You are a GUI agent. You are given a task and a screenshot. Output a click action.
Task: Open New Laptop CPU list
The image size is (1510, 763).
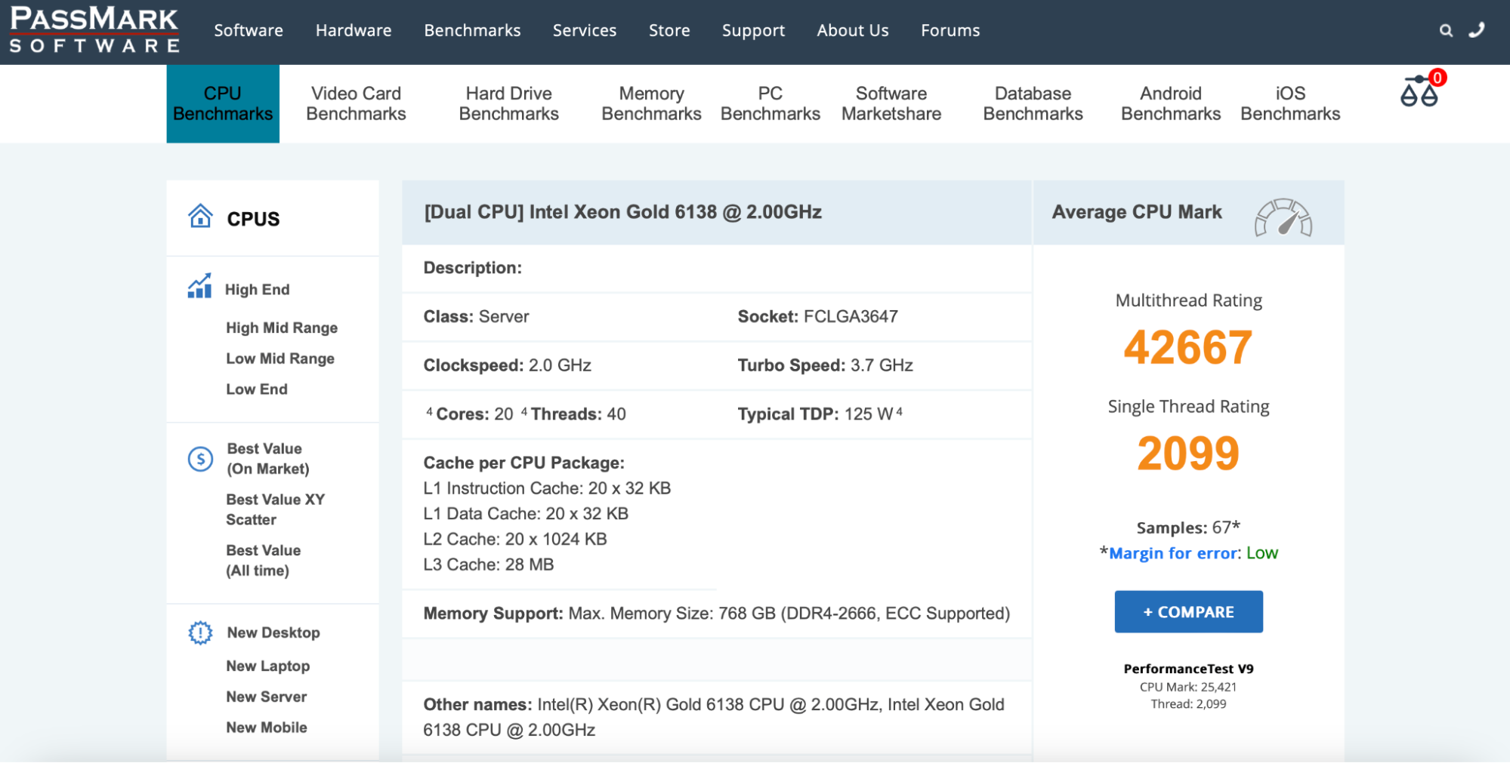point(268,666)
